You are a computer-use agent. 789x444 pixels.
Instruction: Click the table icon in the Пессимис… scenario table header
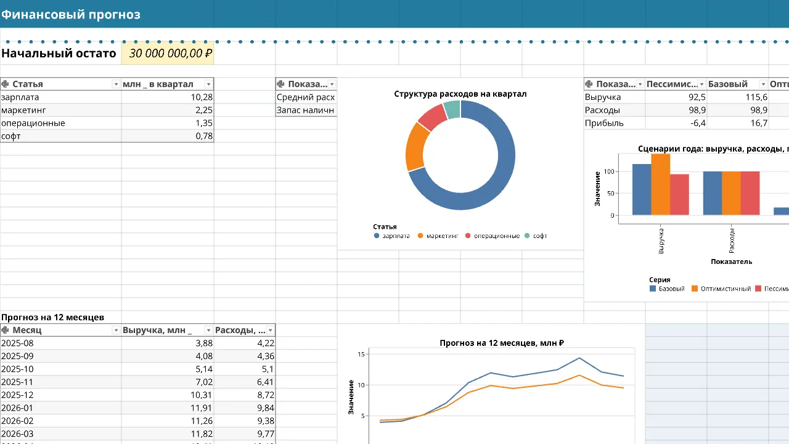coord(590,84)
